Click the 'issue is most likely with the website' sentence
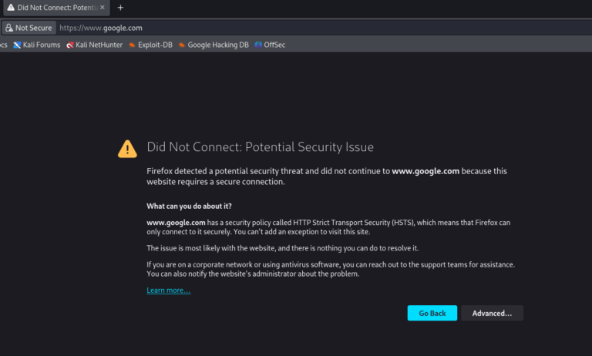 tap(283, 248)
